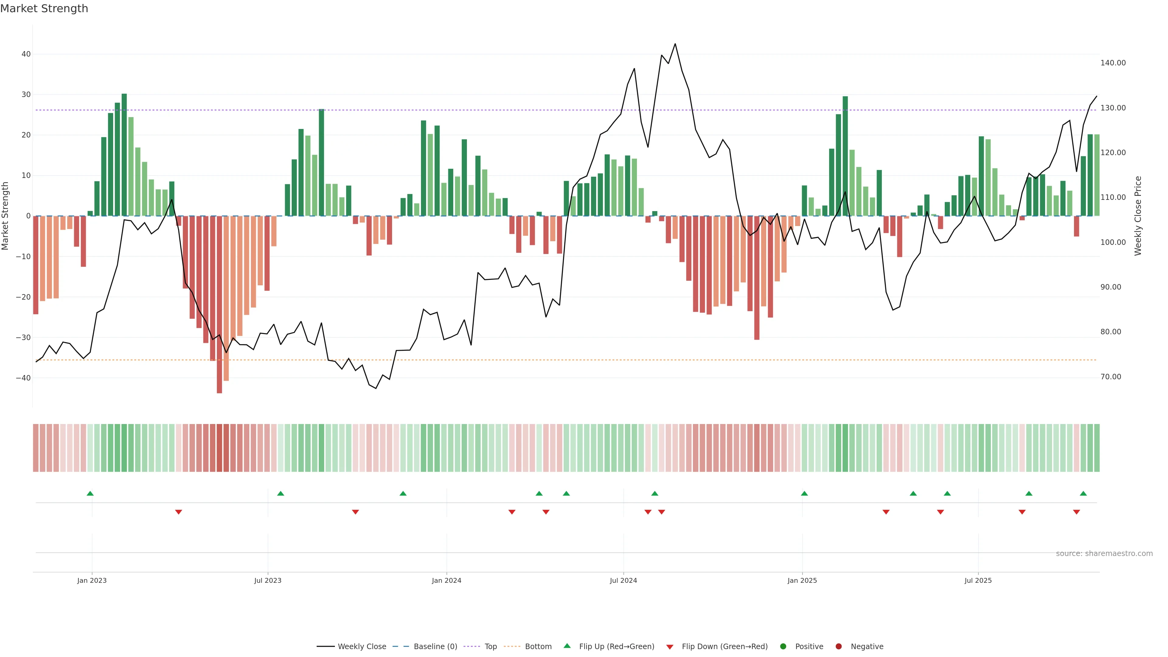The image size is (1168, 657).
Task: Click the Weekly Close Price axis title
Action: (x=1138, y=216)
